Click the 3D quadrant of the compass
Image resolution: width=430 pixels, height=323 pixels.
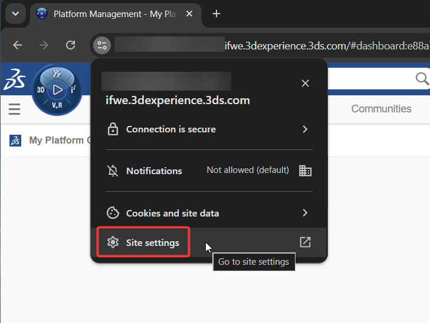(x=41, y=89)
